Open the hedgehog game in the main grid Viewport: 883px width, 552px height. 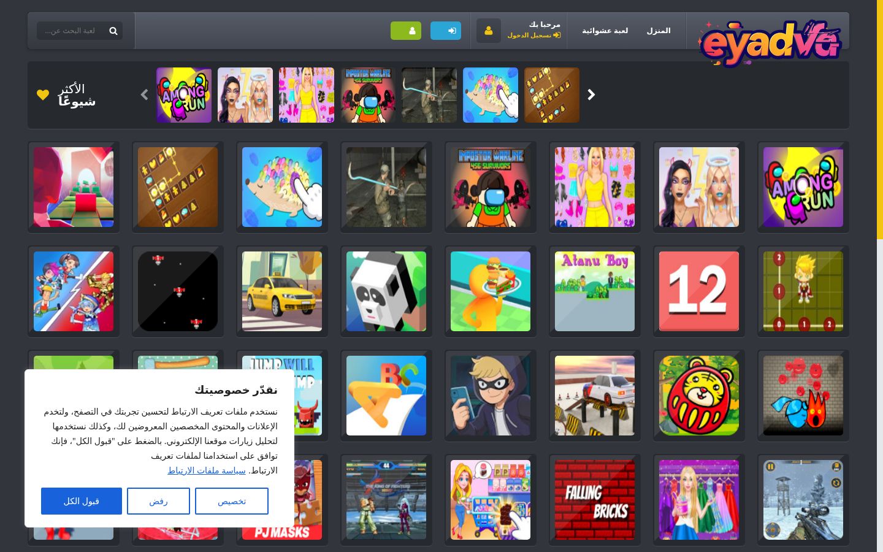[x=282, y=187]
